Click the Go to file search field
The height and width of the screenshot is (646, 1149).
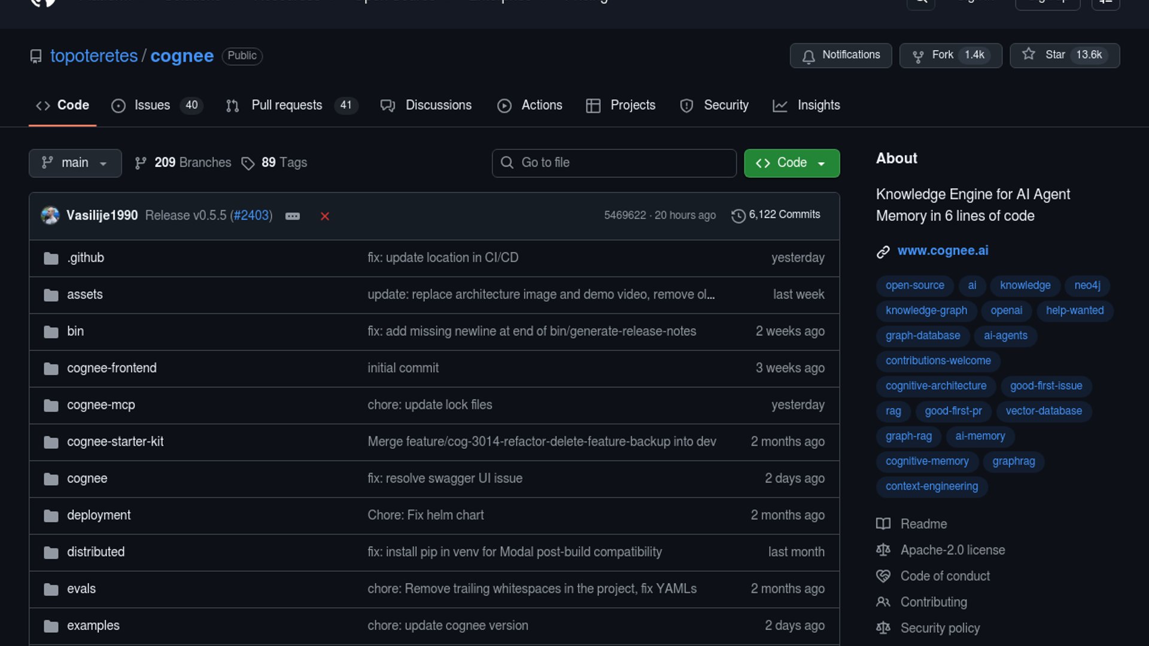click(614, 163)
